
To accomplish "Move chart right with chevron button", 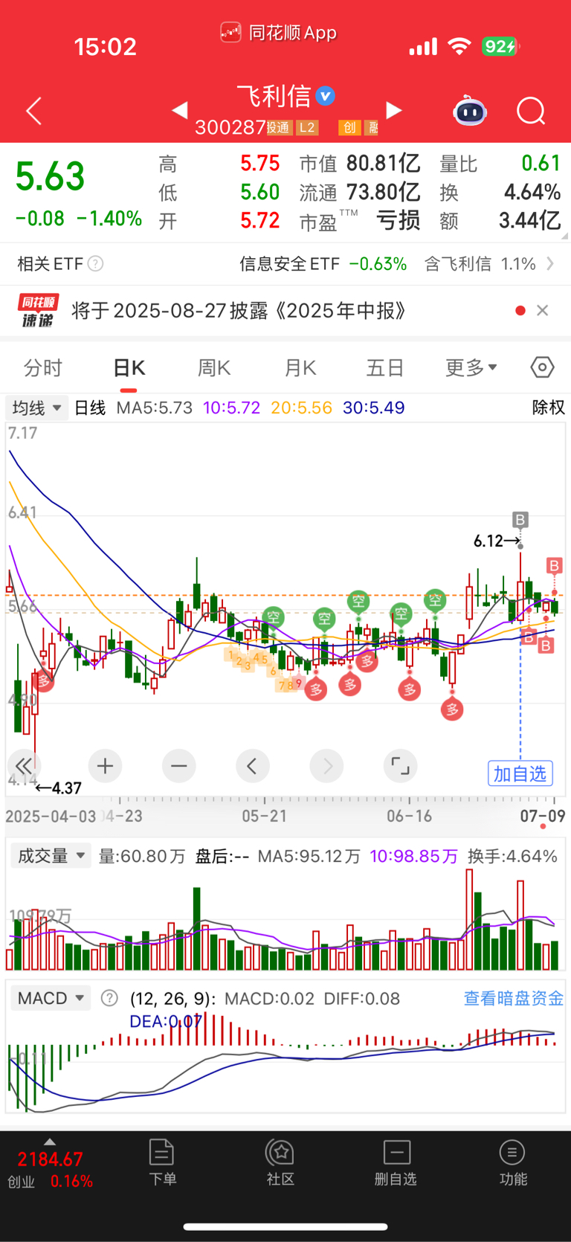I will coord(326,765).
